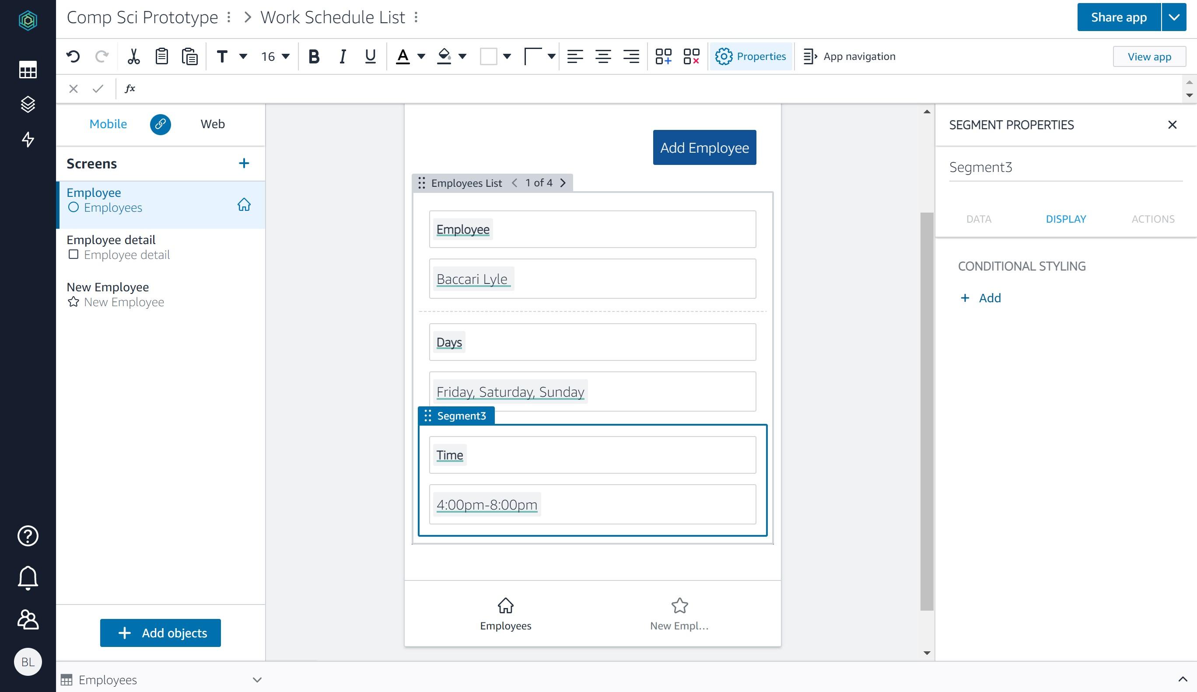The width and height of the screenshot is (1197, 692).
Task: Edit the Segment3 name field
Action: pos(1065,168)
